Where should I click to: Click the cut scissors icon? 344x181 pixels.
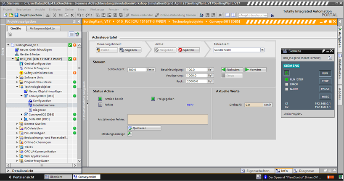click(x=54, y=15)
